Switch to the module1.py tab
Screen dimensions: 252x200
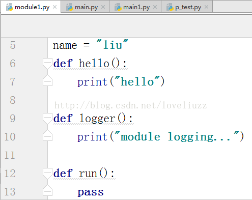point(31,7)
